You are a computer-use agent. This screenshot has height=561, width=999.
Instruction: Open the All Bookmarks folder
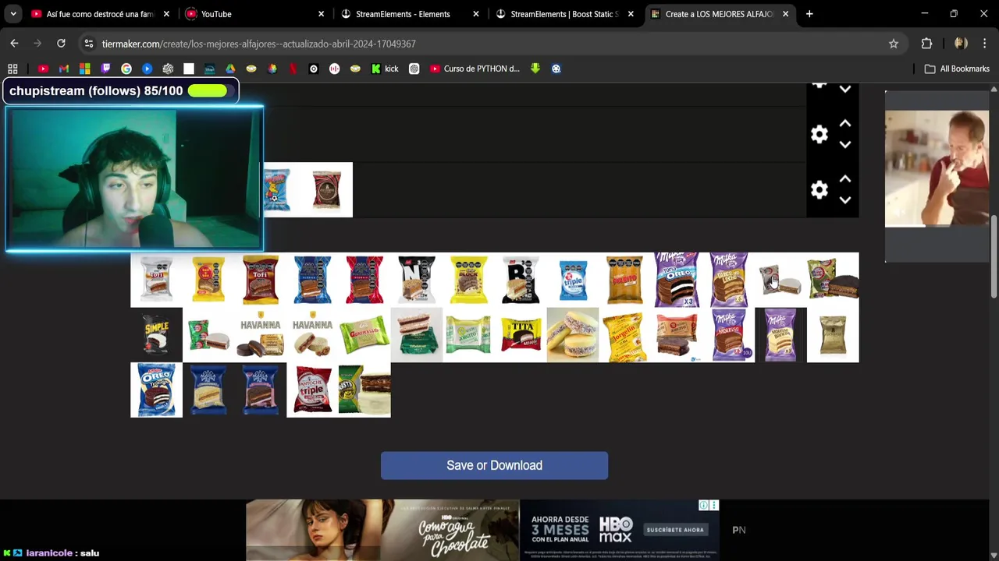coord(957,69)
